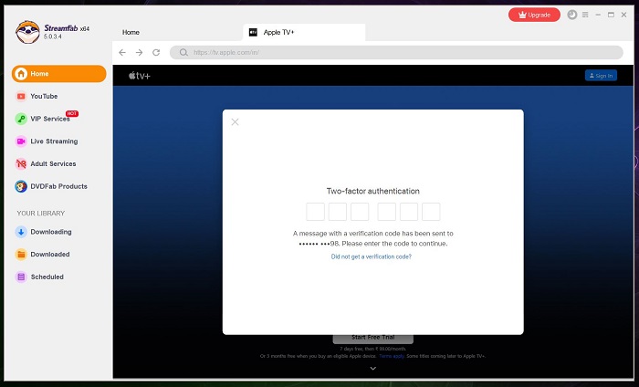Click the DVDFab Products icon
639x387 pixels.
coord(21,186)
